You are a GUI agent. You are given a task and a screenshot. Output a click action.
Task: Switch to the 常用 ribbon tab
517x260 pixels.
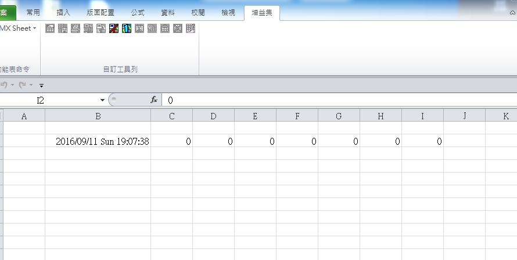pyautogui.click(x=33, y=12)
